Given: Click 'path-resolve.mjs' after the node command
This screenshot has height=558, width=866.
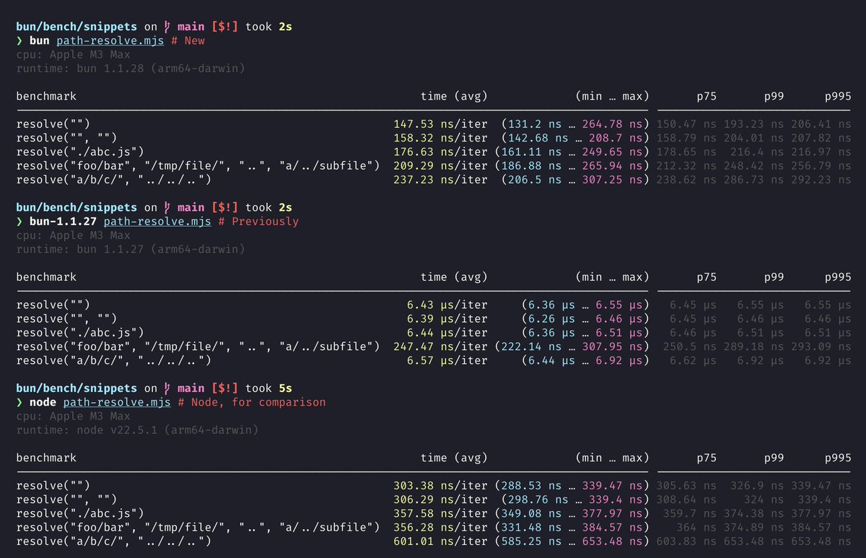Looking at the screenshot, I should point(117,402).
